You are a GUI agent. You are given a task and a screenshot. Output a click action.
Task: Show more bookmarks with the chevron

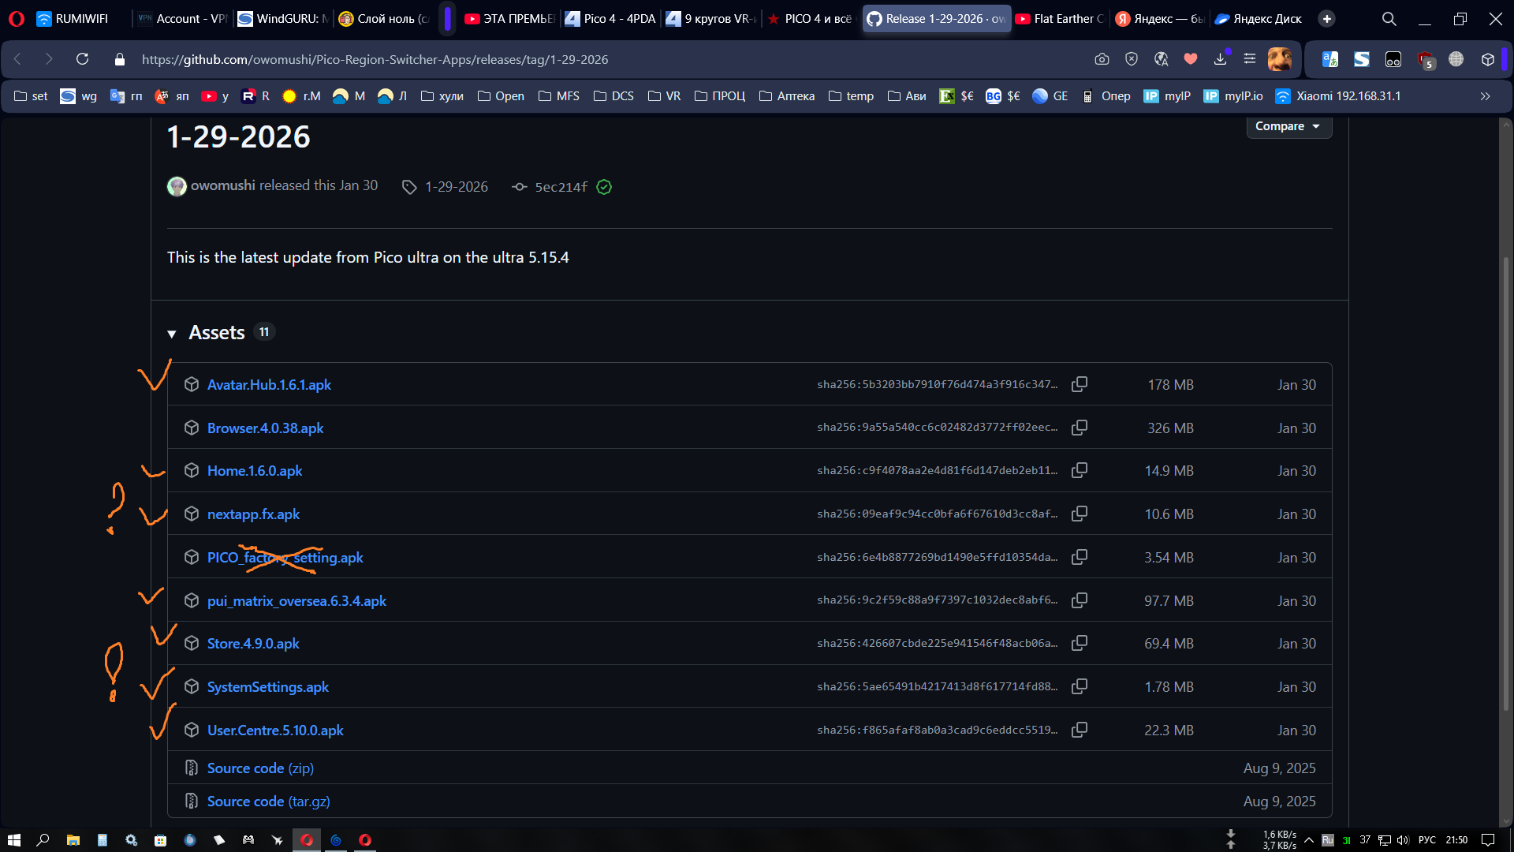(1486, 96)
